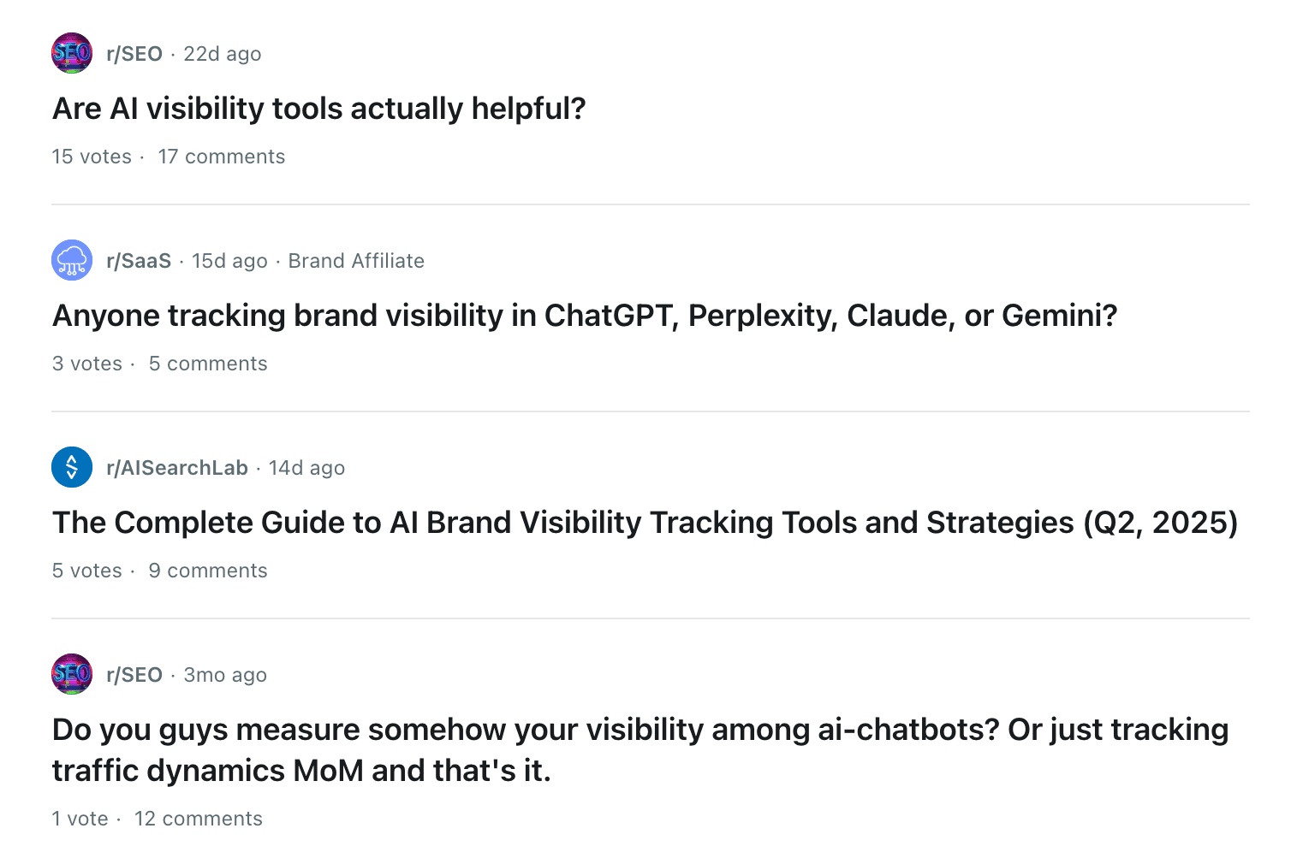Open the "9 comments" on the AISearchLab post

click(x=208, y=571)
